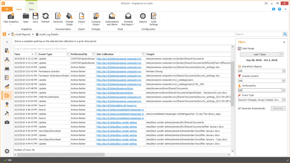The height and width of the screenshot is (163, 290).
Task: Expand the breadcrumb arrow after Audit Reports
Action: pos(33,34)
